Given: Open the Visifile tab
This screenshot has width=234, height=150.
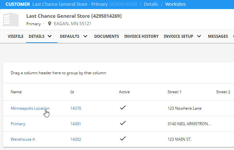Looking at the screenshot, I should pyautogui.click(x=16, y=36).
